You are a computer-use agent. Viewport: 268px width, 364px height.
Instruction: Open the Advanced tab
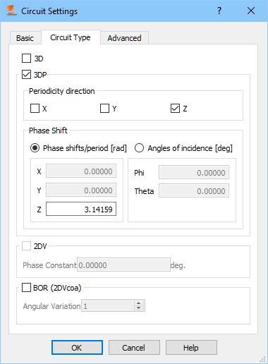click(124, 38)
